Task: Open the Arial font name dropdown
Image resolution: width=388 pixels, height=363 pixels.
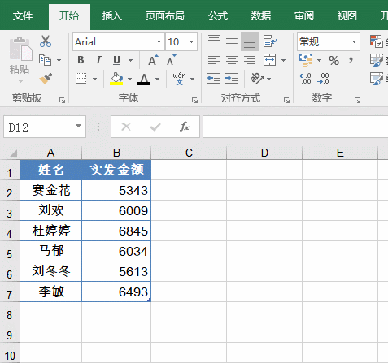Action: [159, 42]
